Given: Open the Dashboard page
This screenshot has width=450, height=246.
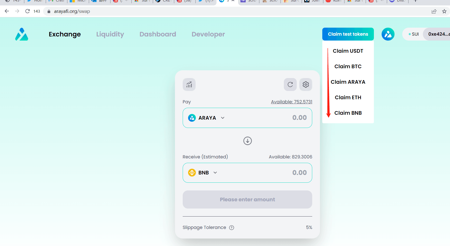Looking at the screenshot, I should pyautogui.click(x=158, y=34).
